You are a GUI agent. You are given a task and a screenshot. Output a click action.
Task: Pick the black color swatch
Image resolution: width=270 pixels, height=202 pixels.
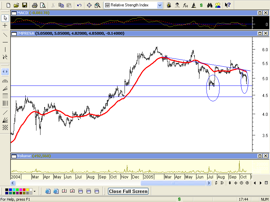[x=7, y=190]
